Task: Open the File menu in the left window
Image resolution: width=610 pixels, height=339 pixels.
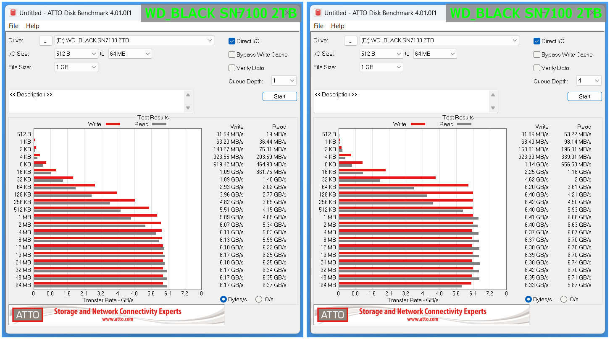Action: point(14,26)
